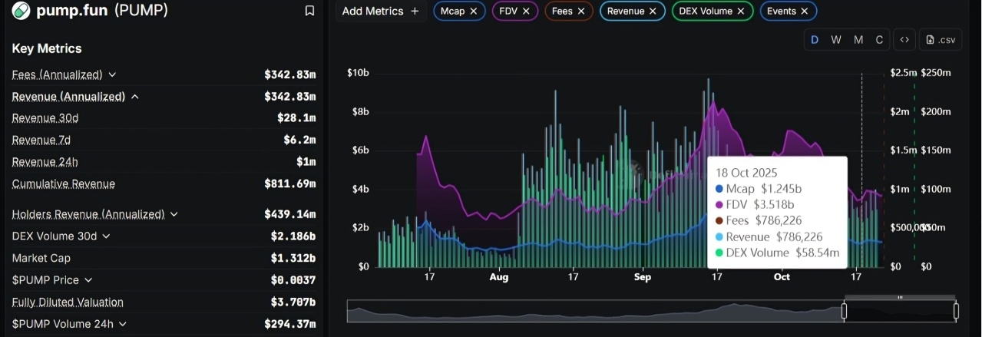This screenshot has width=982, height=337.
Task: Remove the DEX Volume metric chip
Action: tap(741, 11)
